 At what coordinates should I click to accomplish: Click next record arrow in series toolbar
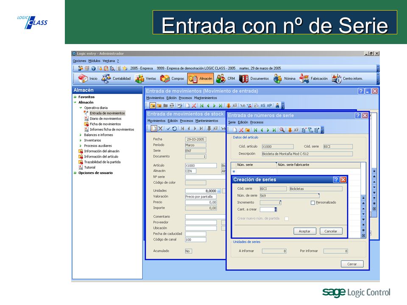click(268, 130)
